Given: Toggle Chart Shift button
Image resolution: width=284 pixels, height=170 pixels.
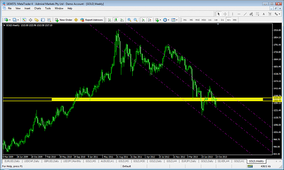Looking at the screenshot, I should point(149,20).
